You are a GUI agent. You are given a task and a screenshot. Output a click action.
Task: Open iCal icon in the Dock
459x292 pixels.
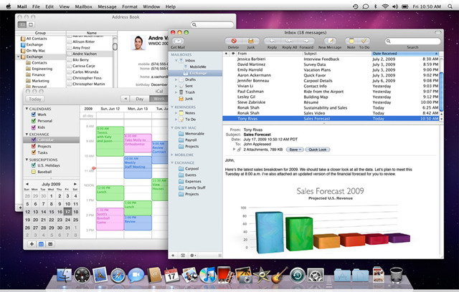171,275
